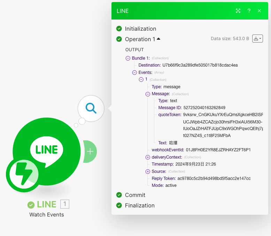271x236 pixels.
Task: Click the Reply Token value ac9780c5c2b94d498bd5f5acc2e147cc
Action: click(x=214, y=178)
